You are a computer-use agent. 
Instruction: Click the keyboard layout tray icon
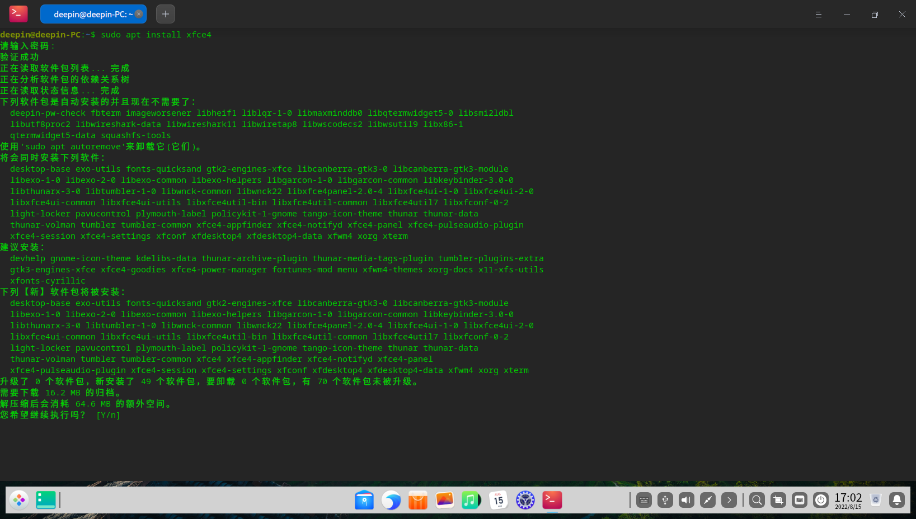coord(800,500)
